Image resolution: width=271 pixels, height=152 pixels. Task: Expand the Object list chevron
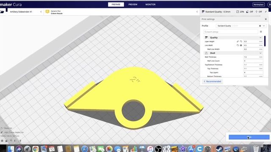[x=2, y=128]
